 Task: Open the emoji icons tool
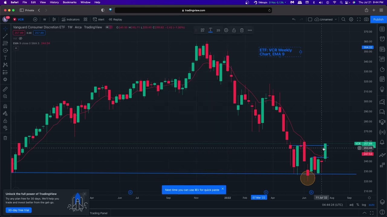(x=5, y=79)
